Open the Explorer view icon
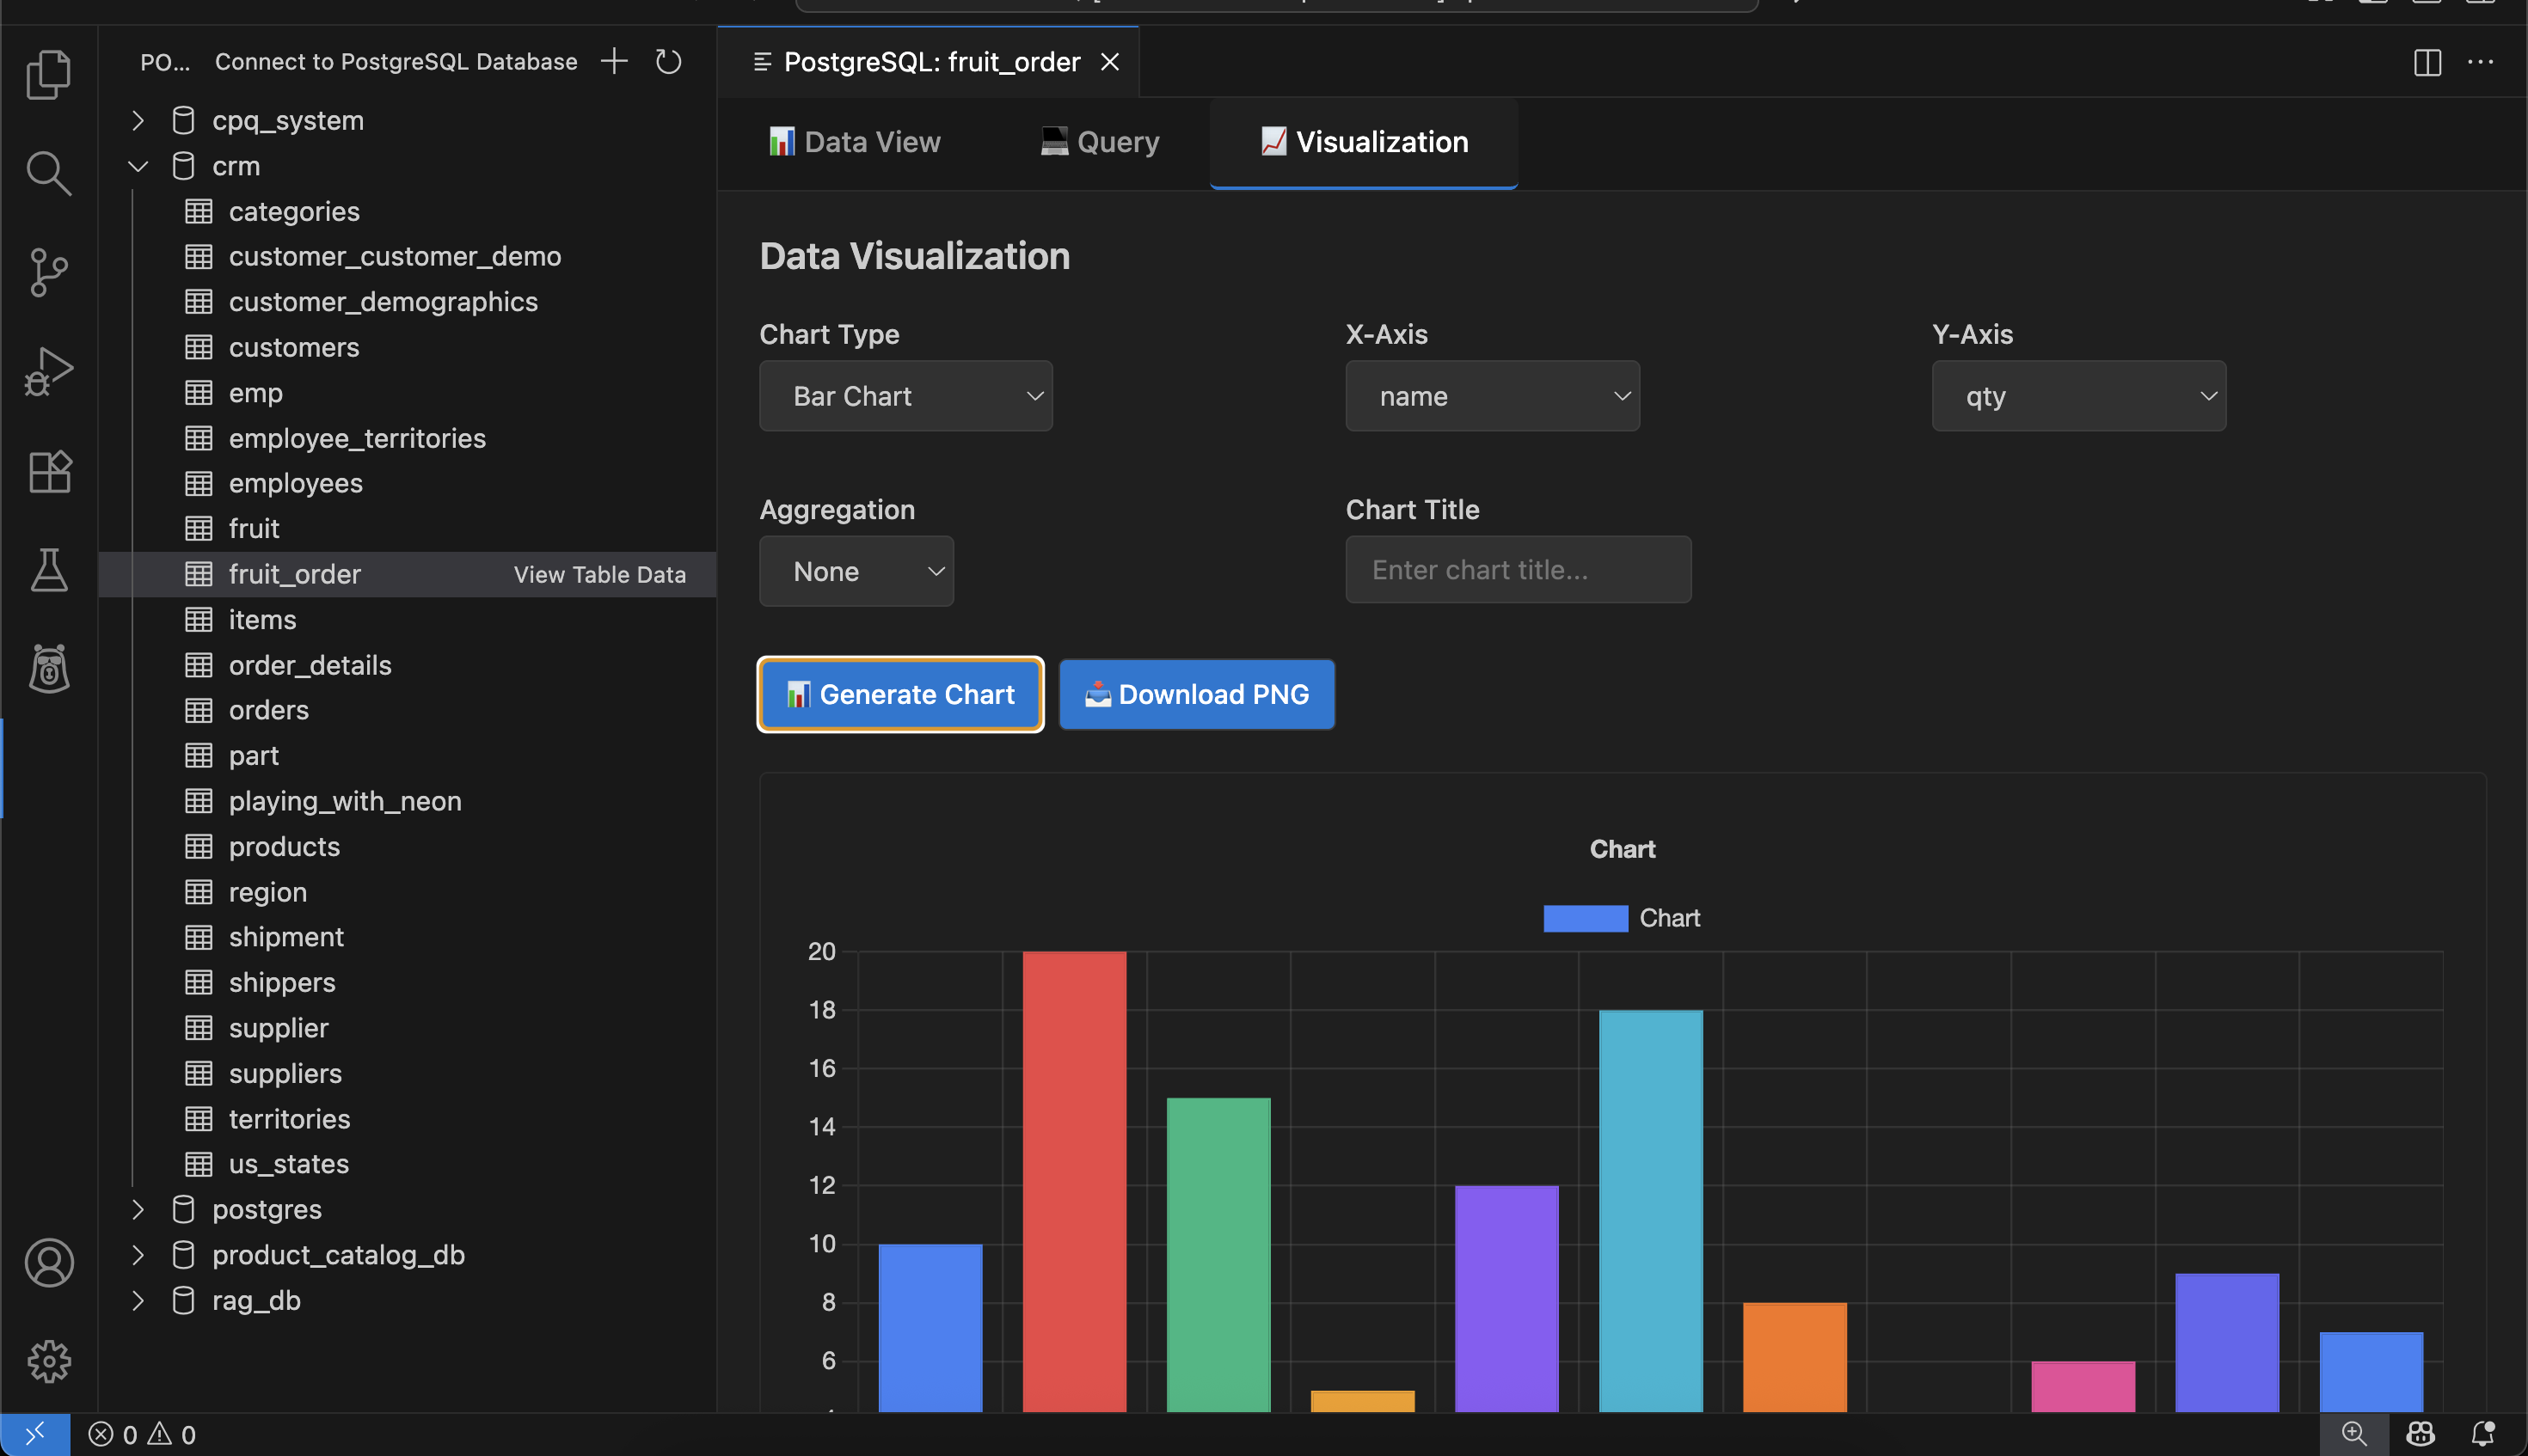Viewport: 2528px width, 1456px height. (48, 75)
